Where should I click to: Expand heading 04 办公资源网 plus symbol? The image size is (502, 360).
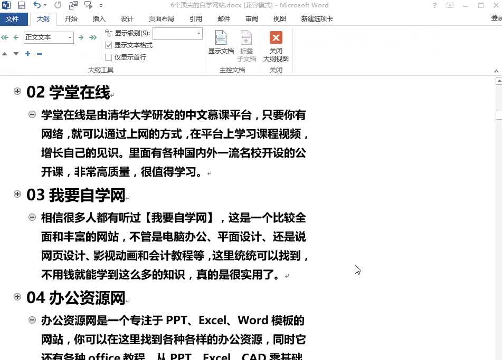pyautogui.click(x=17, y=297)
